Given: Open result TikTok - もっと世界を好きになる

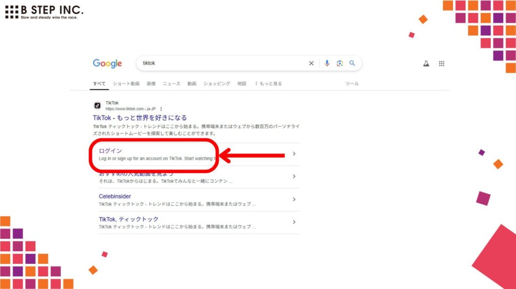Looking at the screenshot, I should click(140, 118).
